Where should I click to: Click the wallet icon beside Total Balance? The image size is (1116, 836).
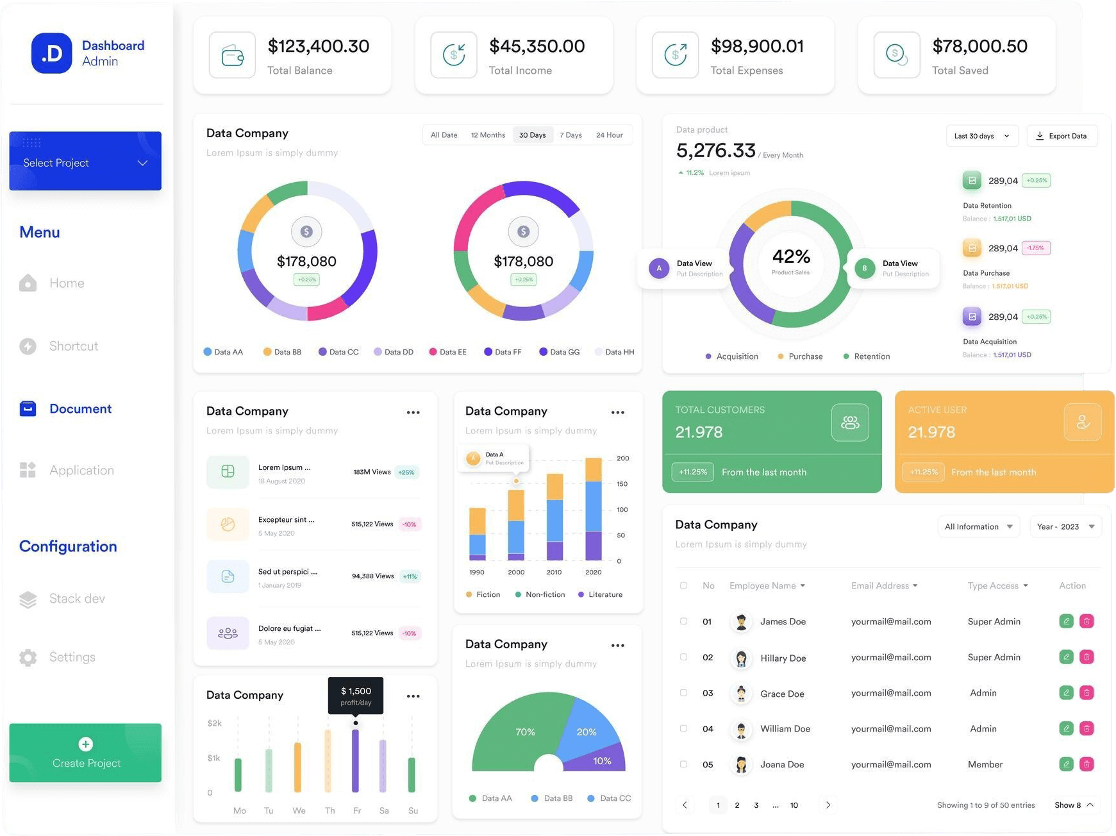point(232,56)
